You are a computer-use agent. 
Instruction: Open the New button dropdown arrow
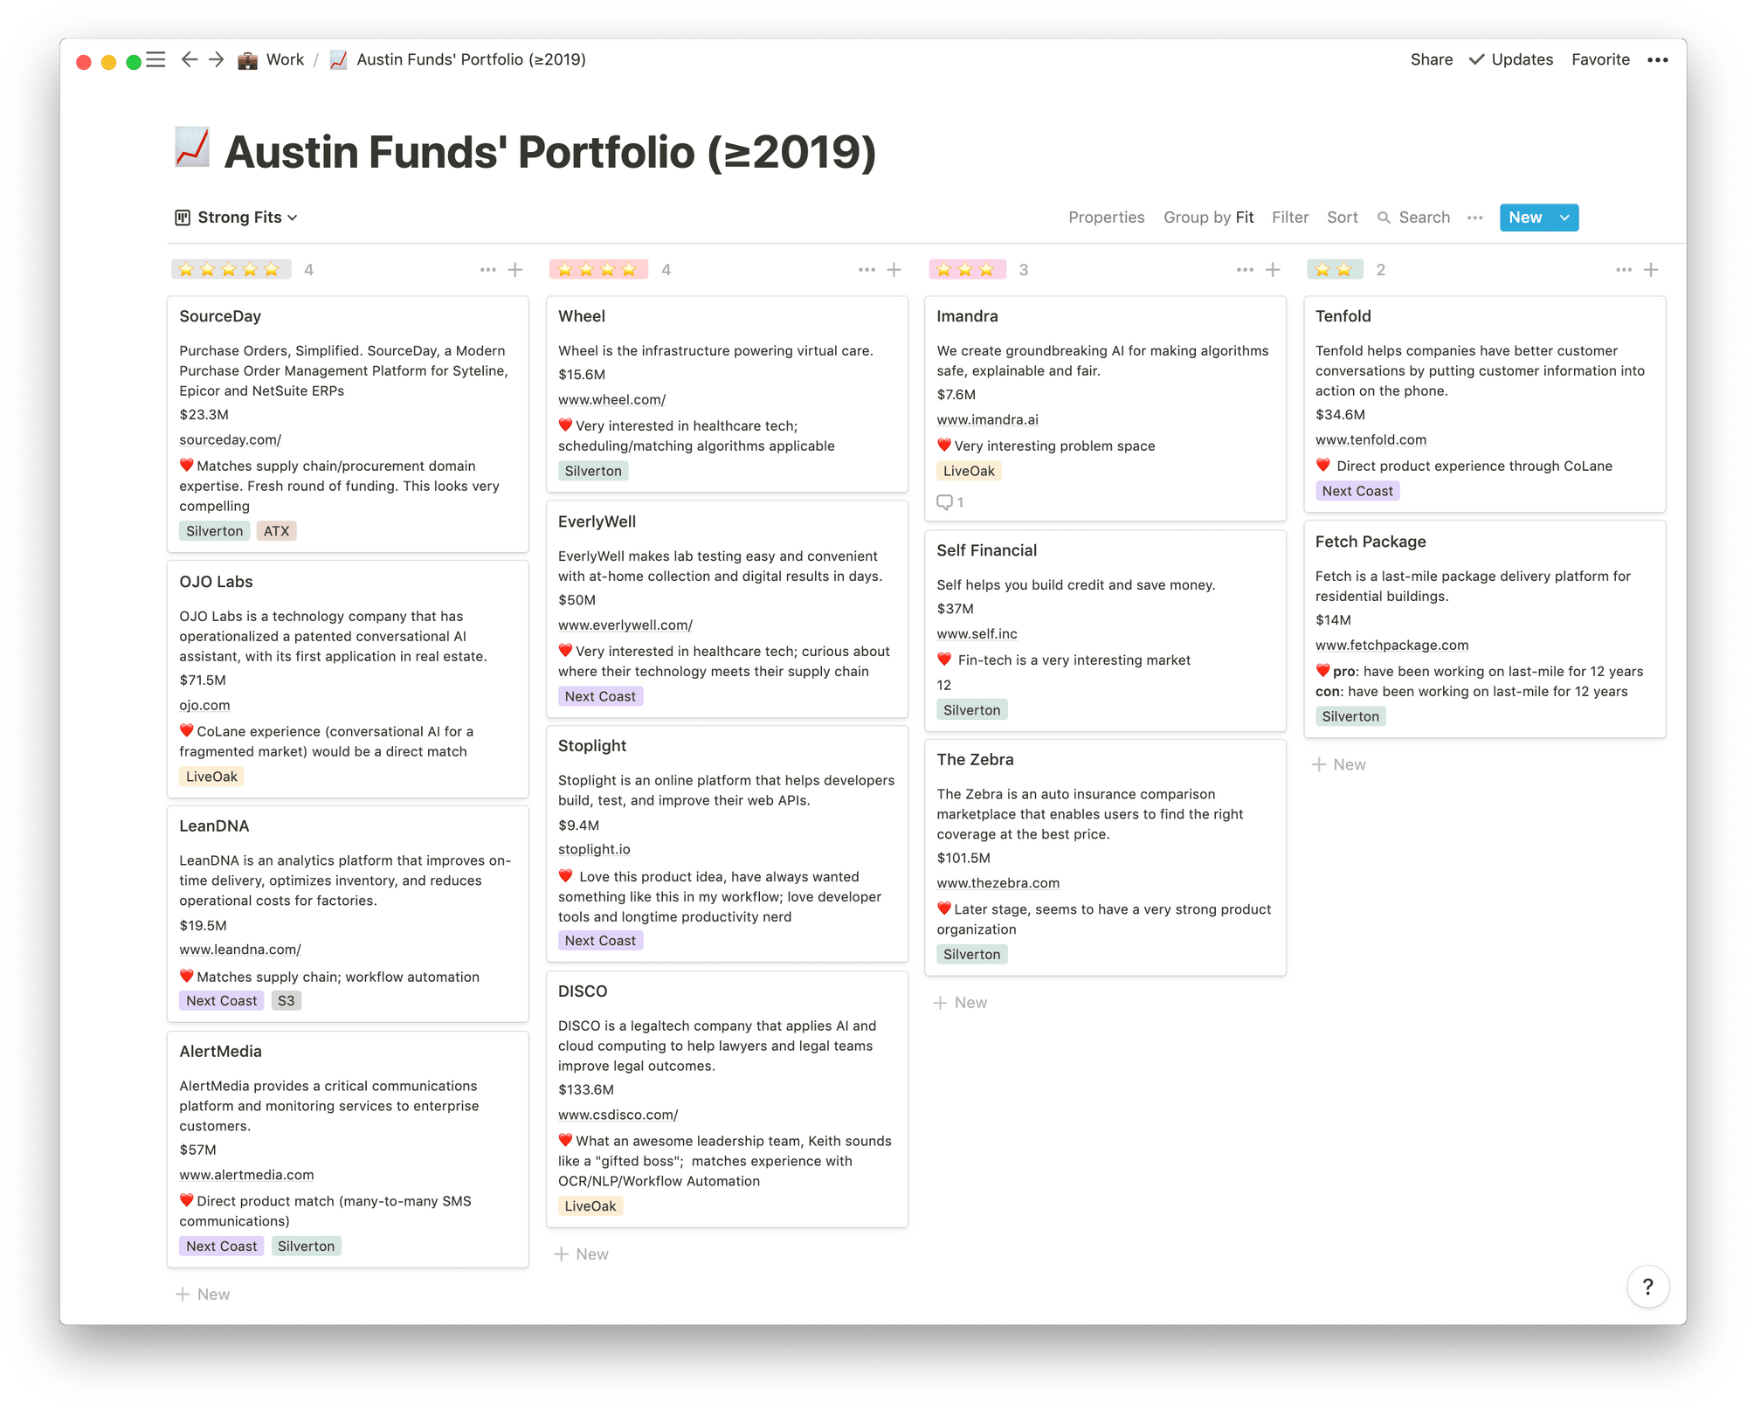pos(1564,218)
